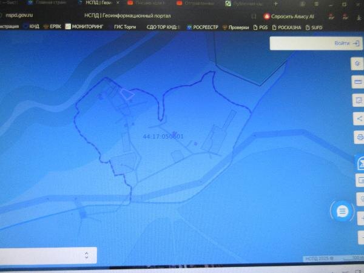Select the ruler measurement tool icon

click(x=358, y=82)
